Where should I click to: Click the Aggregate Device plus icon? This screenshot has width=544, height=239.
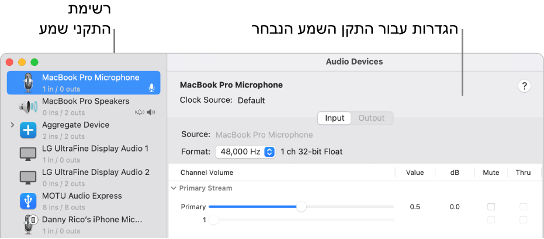pos(28,131)
